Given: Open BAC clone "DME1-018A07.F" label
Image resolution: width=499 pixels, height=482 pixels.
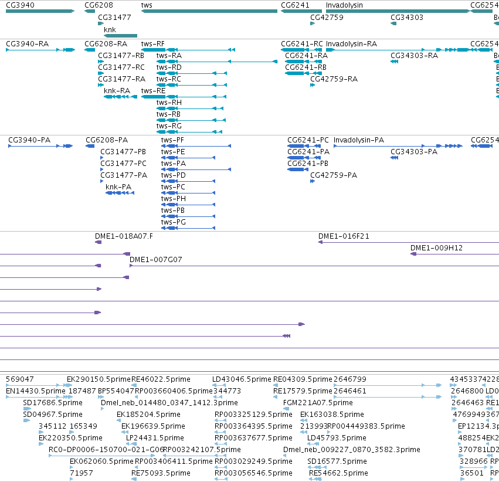Looking at the screenshot, I should tap(124, 236).
